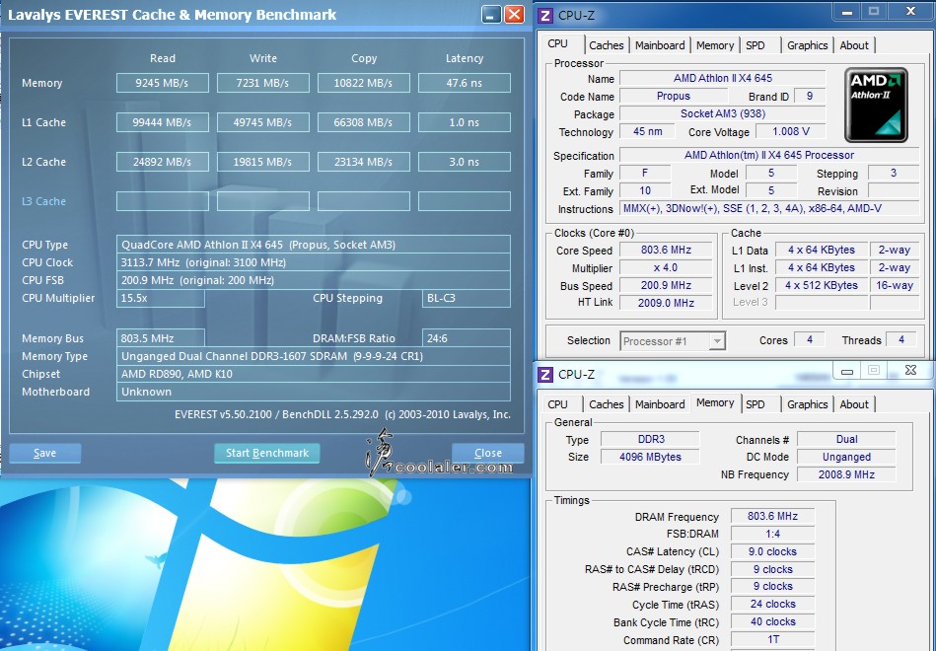
Task: Click the HT Link value 2009.0 MHz
Action: click(666, 303)
